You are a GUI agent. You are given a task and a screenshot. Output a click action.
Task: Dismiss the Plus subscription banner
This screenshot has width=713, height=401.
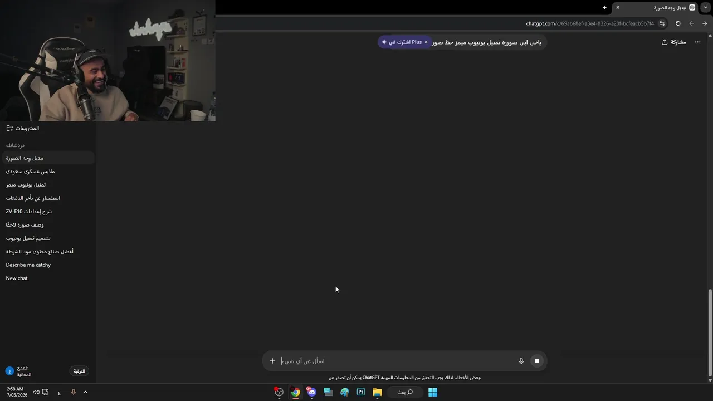pos(426,42)
